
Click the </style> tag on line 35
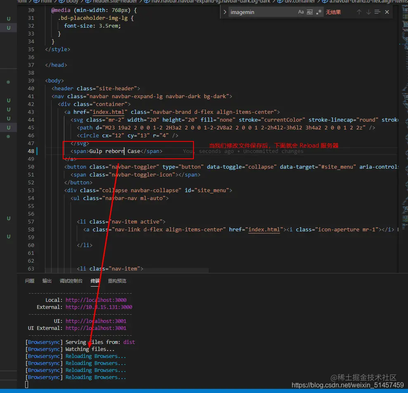tap(57, 49)
